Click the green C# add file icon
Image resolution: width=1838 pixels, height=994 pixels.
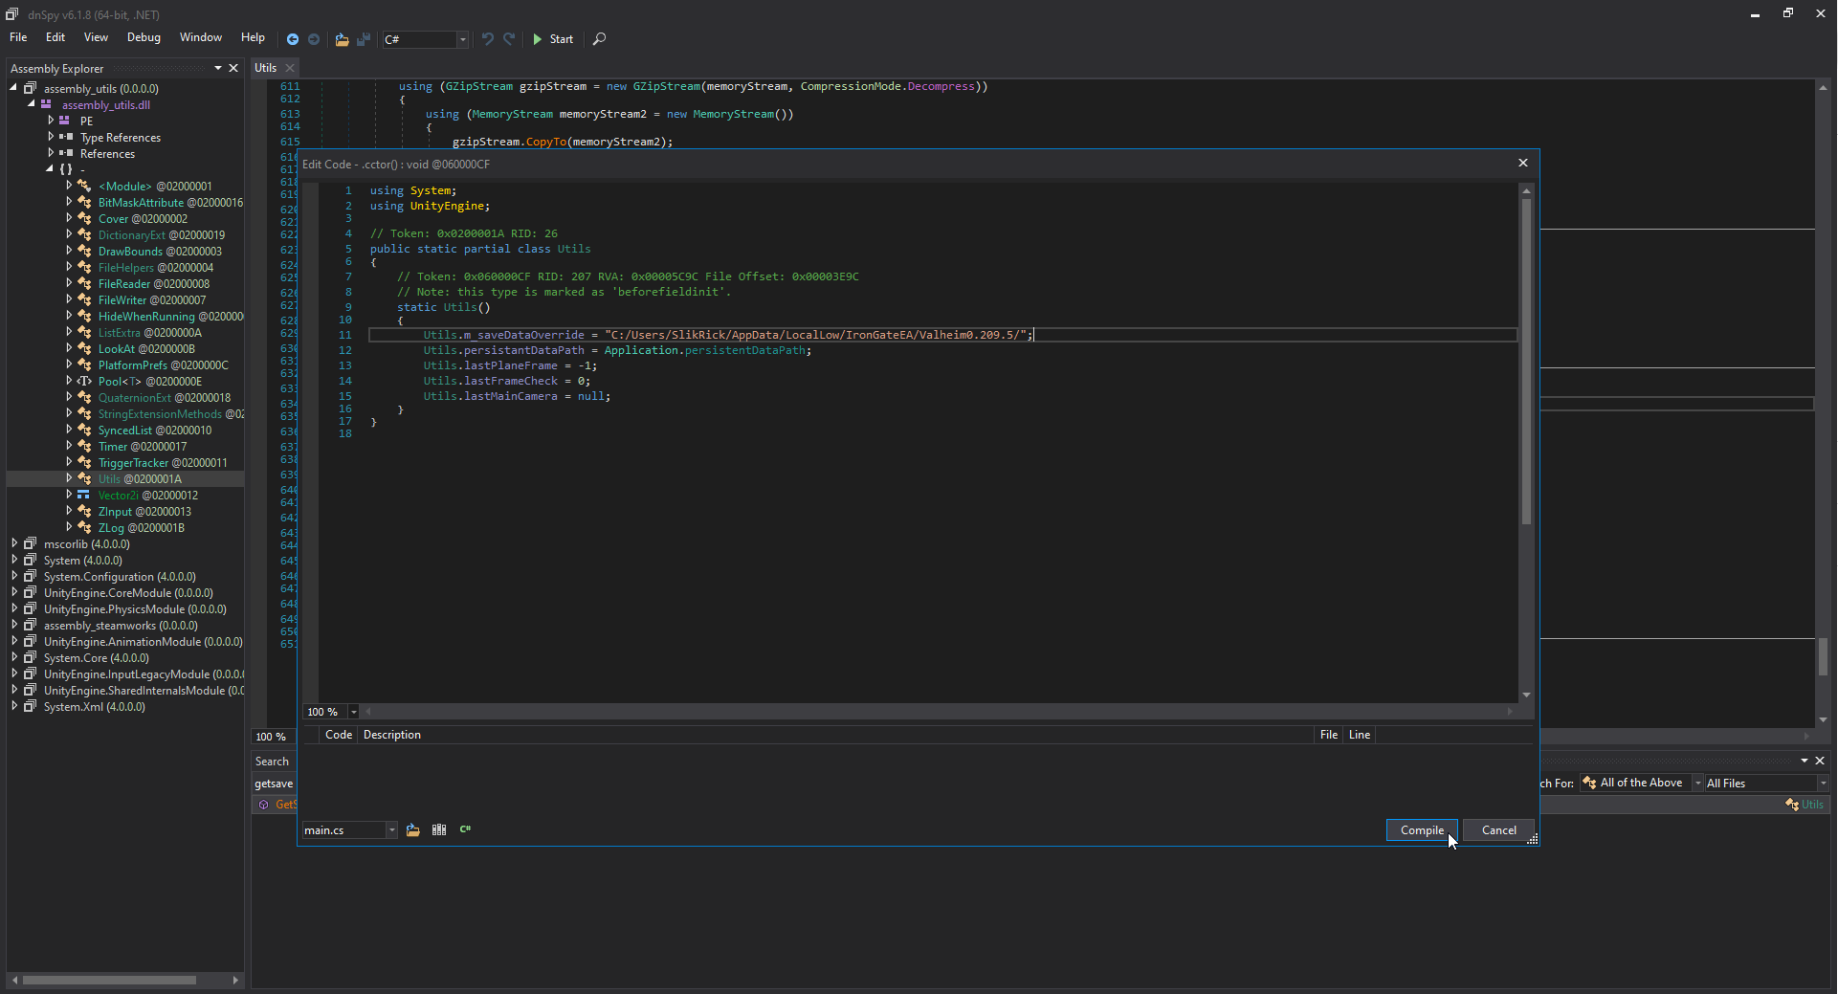tap(466, 830)
